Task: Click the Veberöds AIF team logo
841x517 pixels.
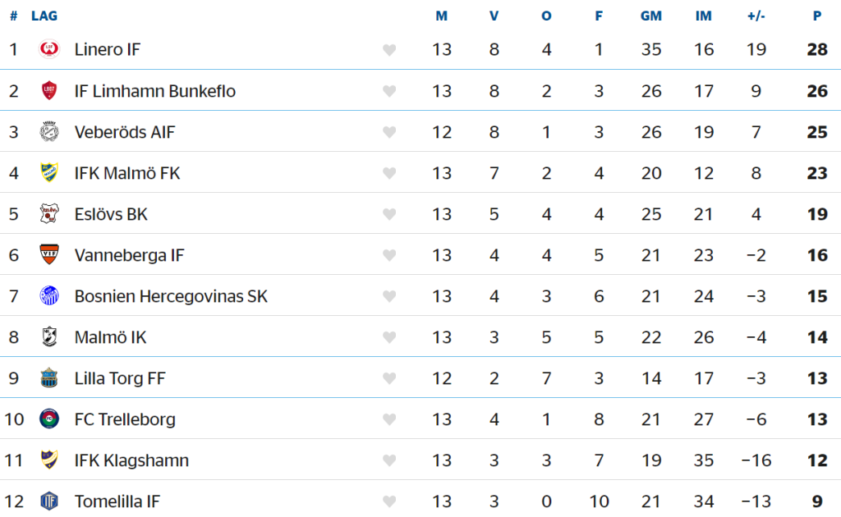Action: [x=49, y=131]
